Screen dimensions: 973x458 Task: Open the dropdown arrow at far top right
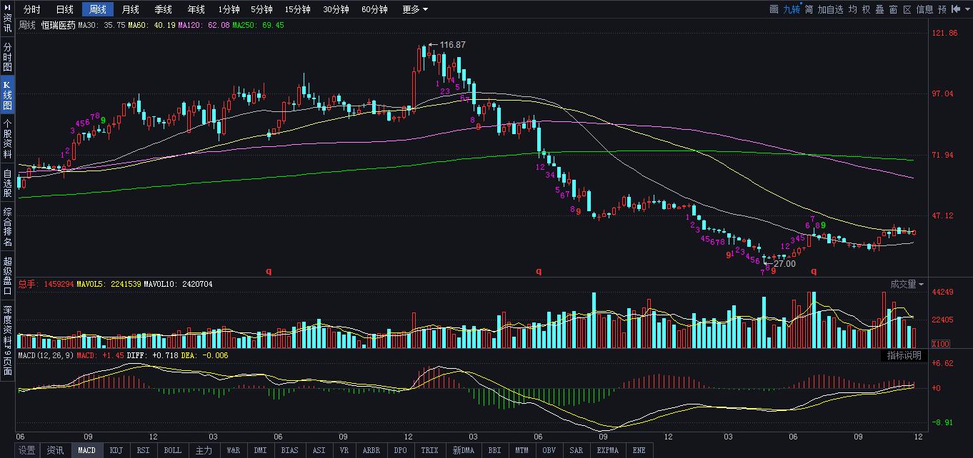[967, 9]
